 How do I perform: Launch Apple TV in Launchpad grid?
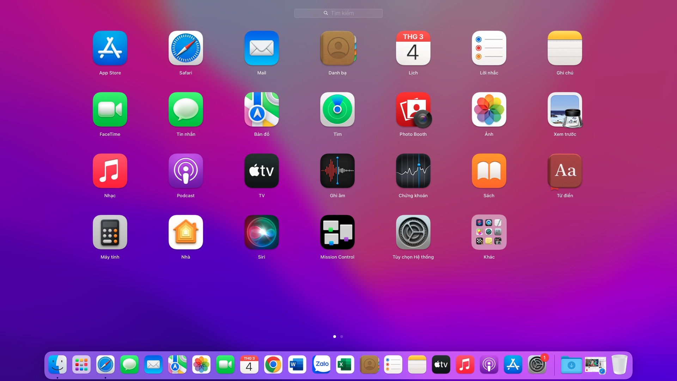262,171
